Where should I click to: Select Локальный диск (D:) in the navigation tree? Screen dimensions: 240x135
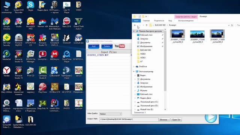149,106
